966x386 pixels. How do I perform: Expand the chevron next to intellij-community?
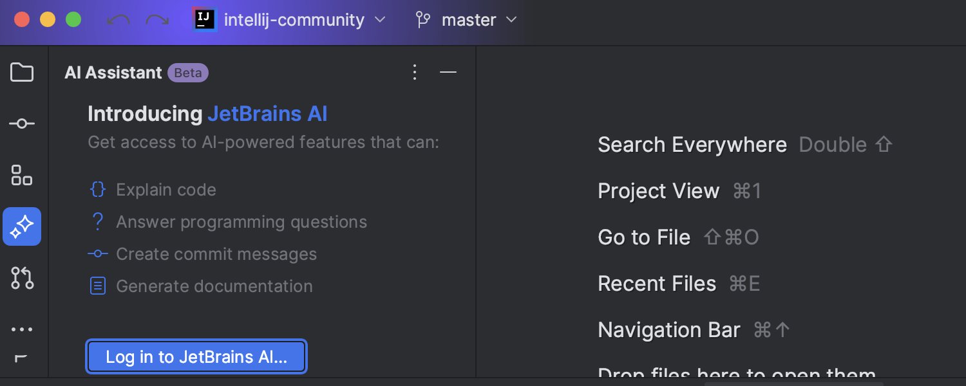[x=380, y=20]
